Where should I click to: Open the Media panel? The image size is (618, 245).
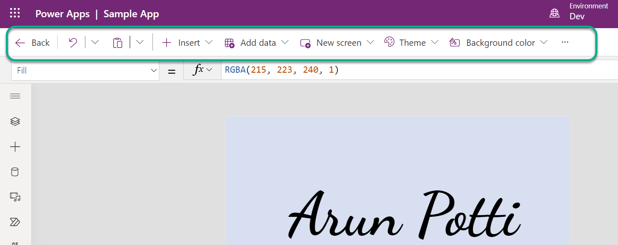15,197
